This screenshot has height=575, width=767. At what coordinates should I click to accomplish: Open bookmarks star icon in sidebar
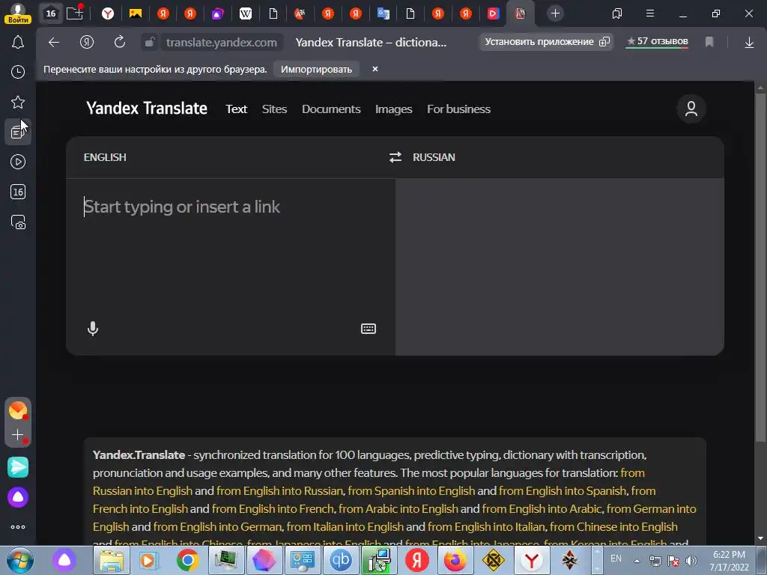(x=18, y=102)
